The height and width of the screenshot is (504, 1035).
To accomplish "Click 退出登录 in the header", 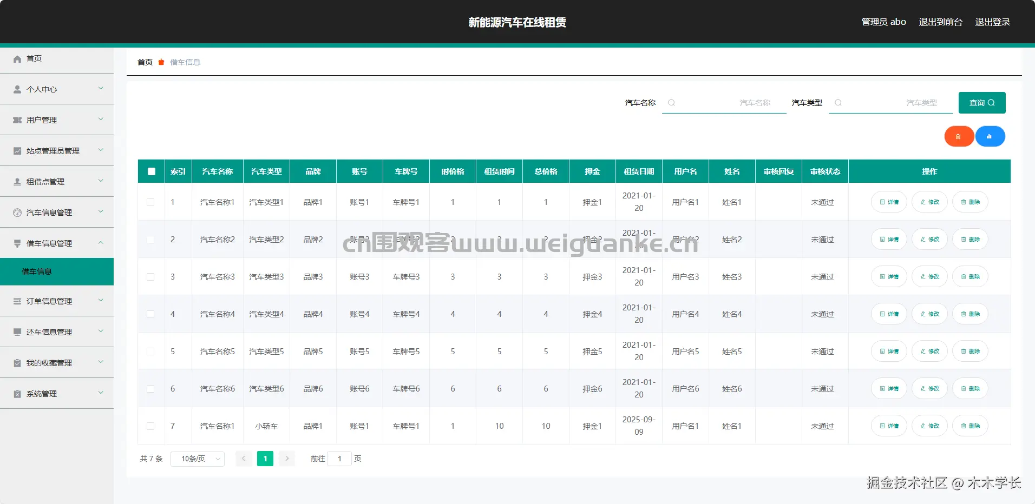I will (x=993, y=22).
